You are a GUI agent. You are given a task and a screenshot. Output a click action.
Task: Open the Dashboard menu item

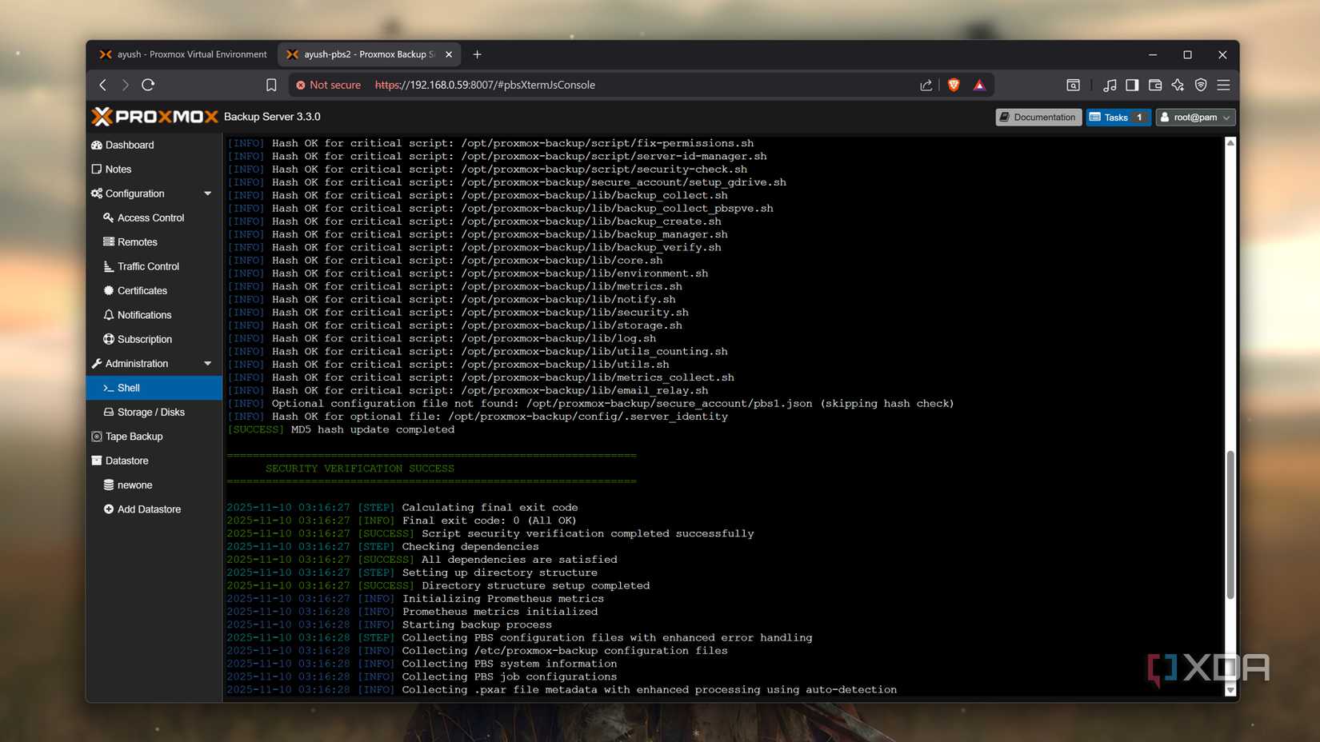coord(130,145)
